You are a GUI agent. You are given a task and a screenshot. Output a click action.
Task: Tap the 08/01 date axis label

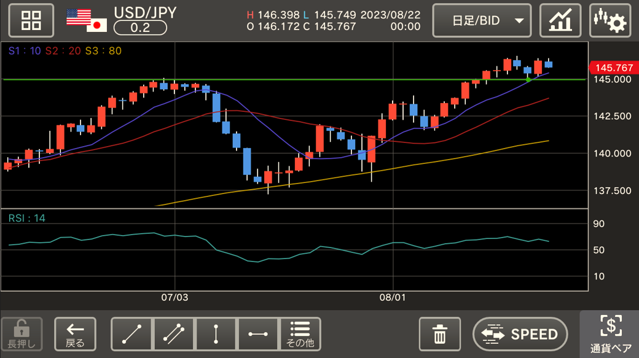393,297
